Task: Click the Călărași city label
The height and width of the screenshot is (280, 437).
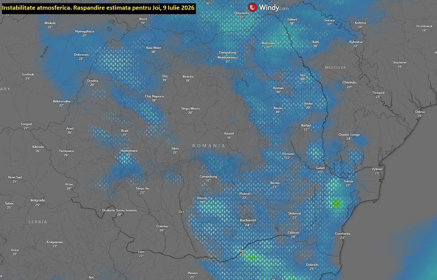Action: click(293, 233)
